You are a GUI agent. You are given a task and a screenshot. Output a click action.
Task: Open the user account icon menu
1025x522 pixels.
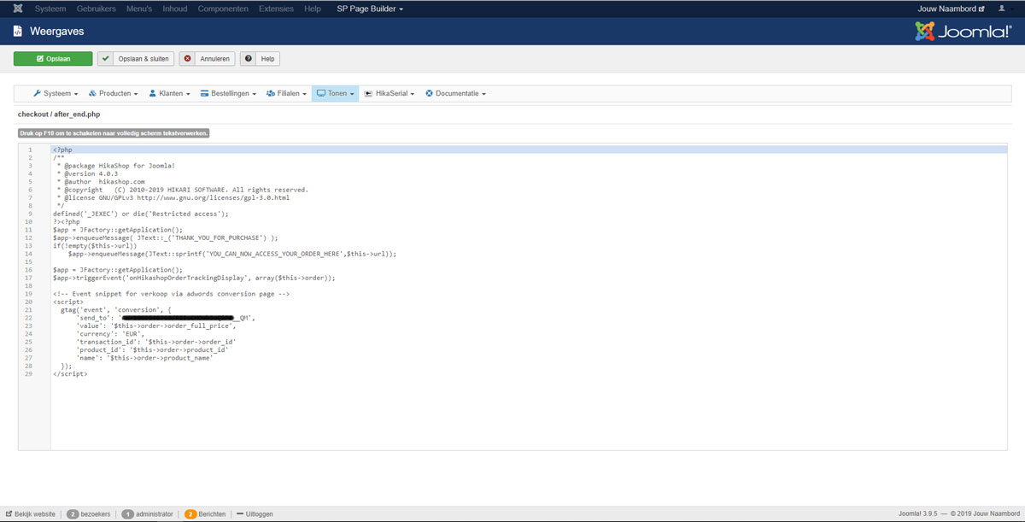(x=1004, y=9)
